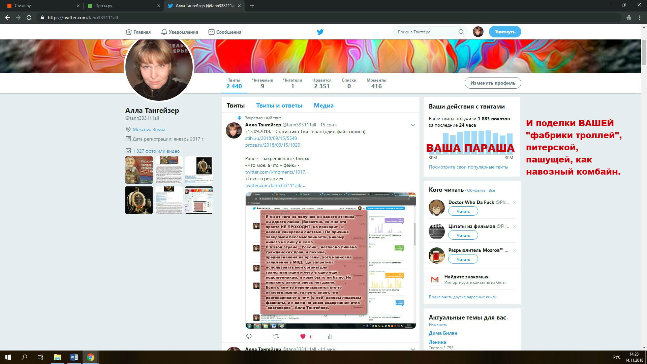The width and height of the screenshot is (647, 364).
Task: Open the profile avatar dropdown in the top bar
Action: click(478, 32)
